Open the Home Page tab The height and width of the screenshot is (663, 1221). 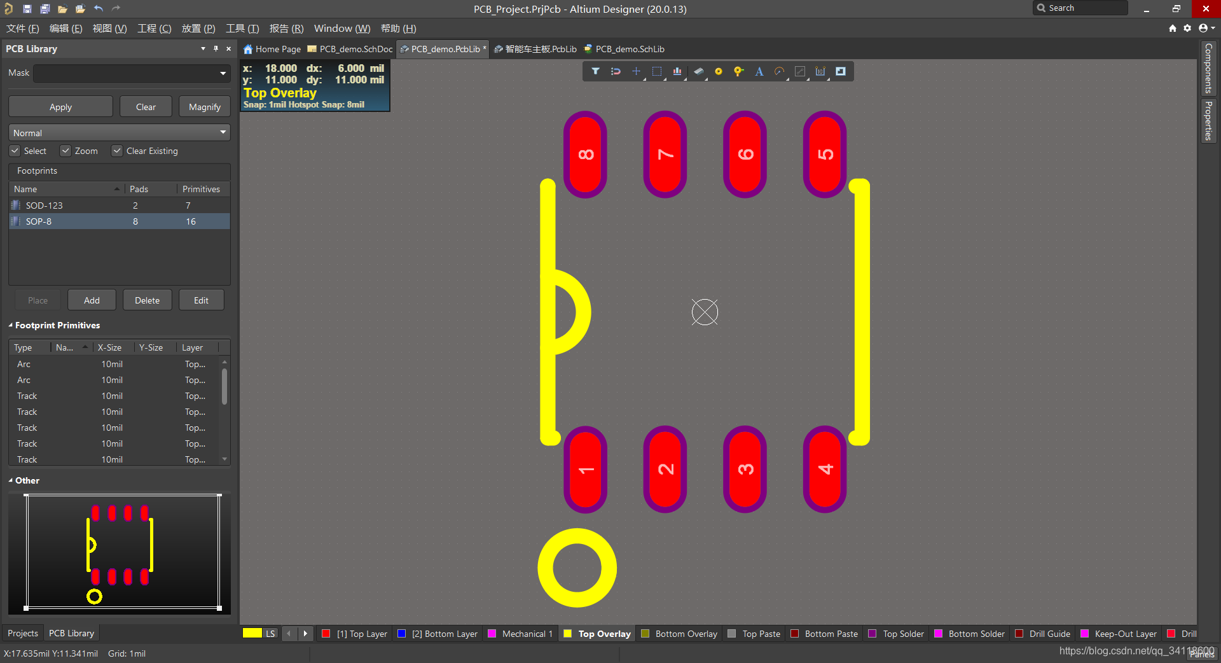click(x=272, y=49)
